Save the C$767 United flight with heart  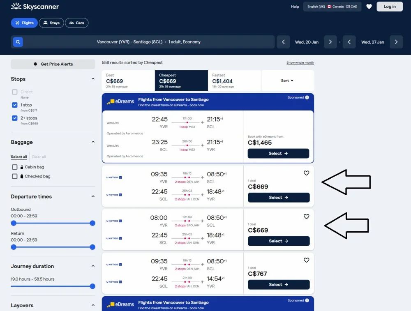(306, 260)
